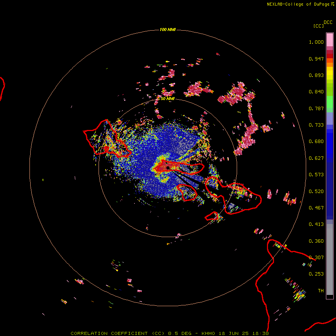Viewport: 336px width, 336px height.
Task: Click the 1.000 value on the color scale
Action: [316, 42]
